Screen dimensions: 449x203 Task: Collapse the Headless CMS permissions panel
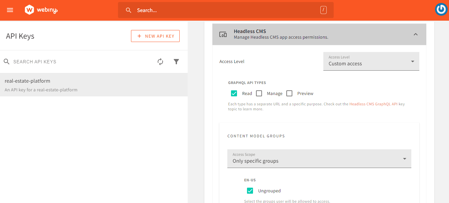pos(415,34)
